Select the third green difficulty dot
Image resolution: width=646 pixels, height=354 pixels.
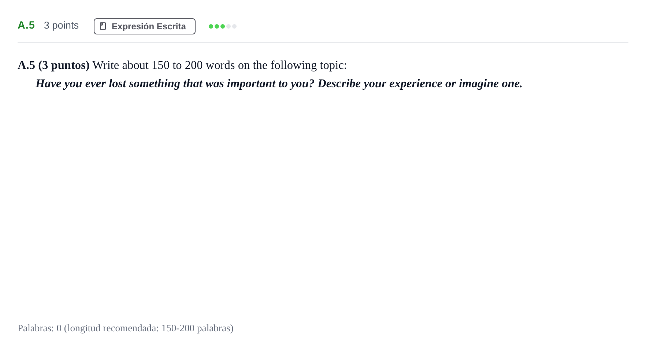coord(223,26)
